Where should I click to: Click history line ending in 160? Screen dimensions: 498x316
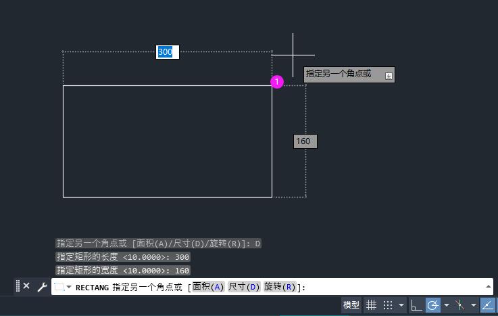(123, 271)
